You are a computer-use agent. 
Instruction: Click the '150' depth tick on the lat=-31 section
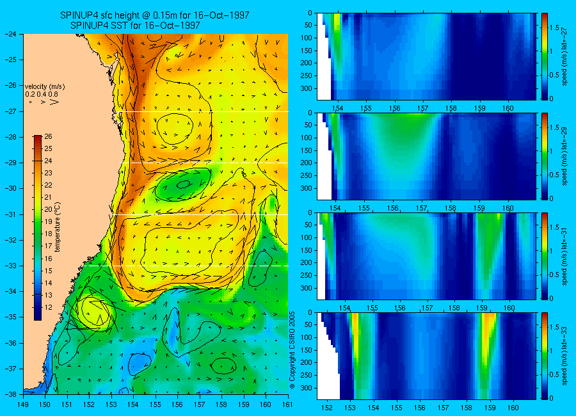[307, 250]
